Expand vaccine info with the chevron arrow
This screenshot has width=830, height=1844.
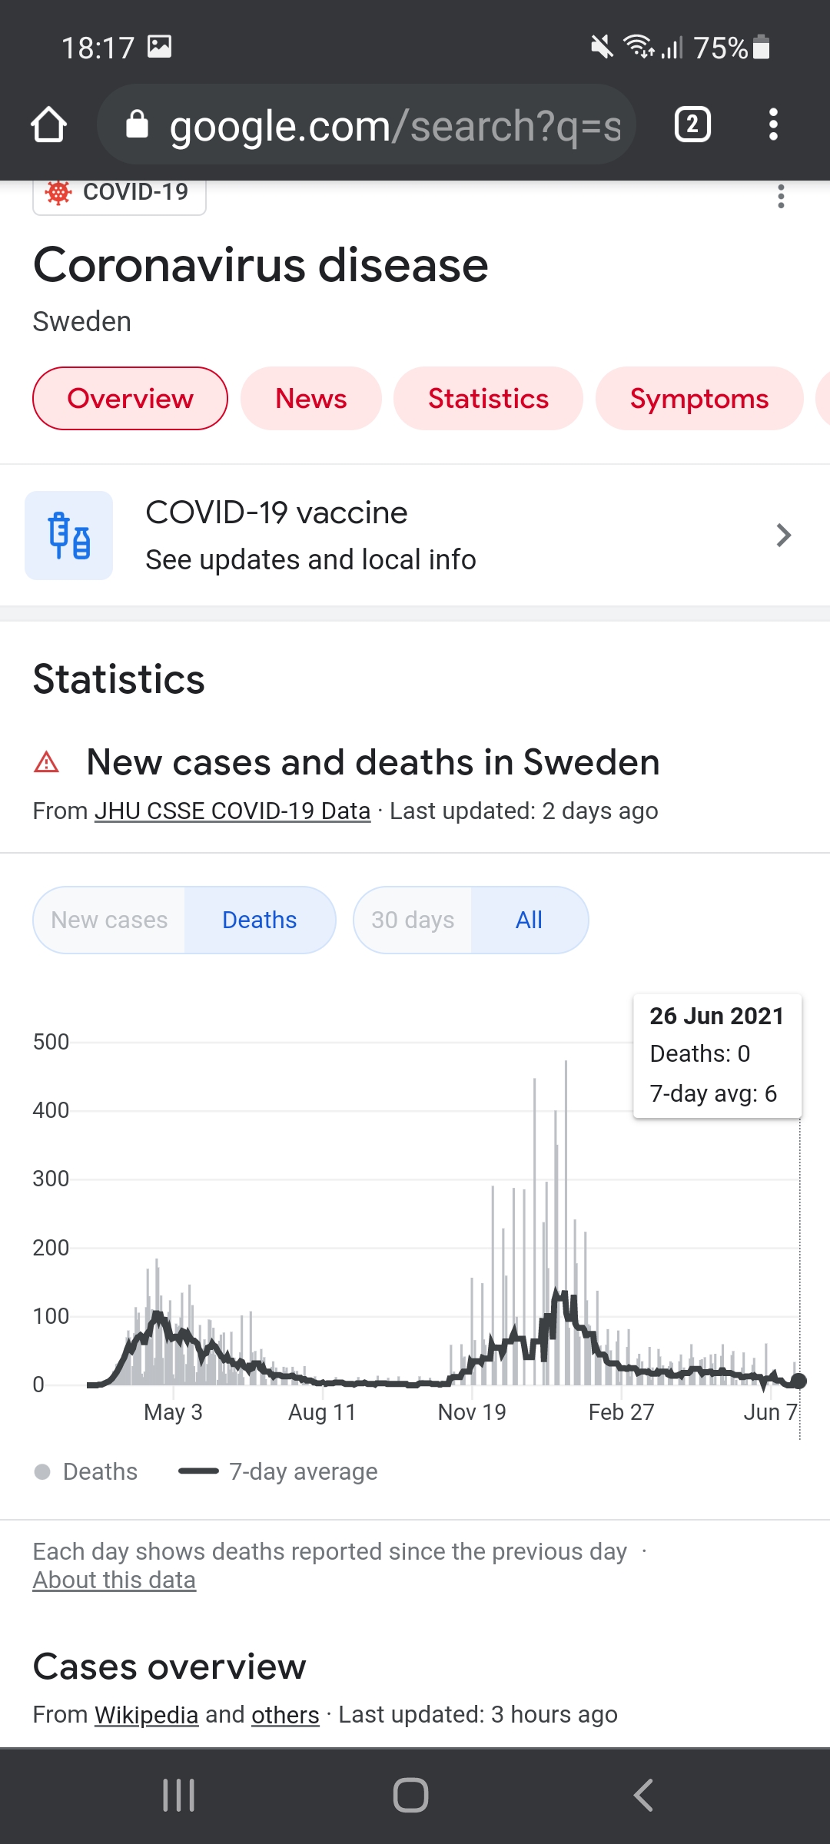783,536
